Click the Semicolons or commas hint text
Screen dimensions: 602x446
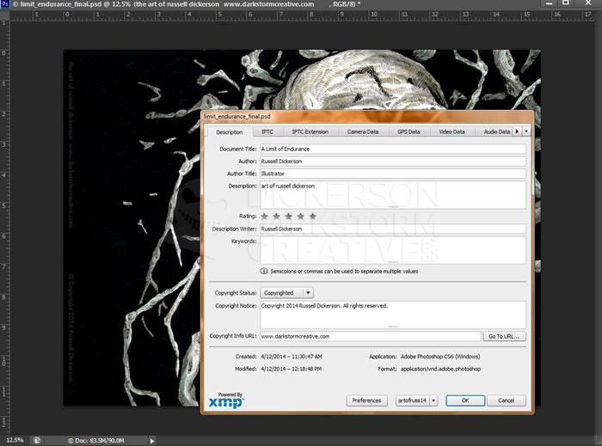pyautogui.click(x=344, y=272)
